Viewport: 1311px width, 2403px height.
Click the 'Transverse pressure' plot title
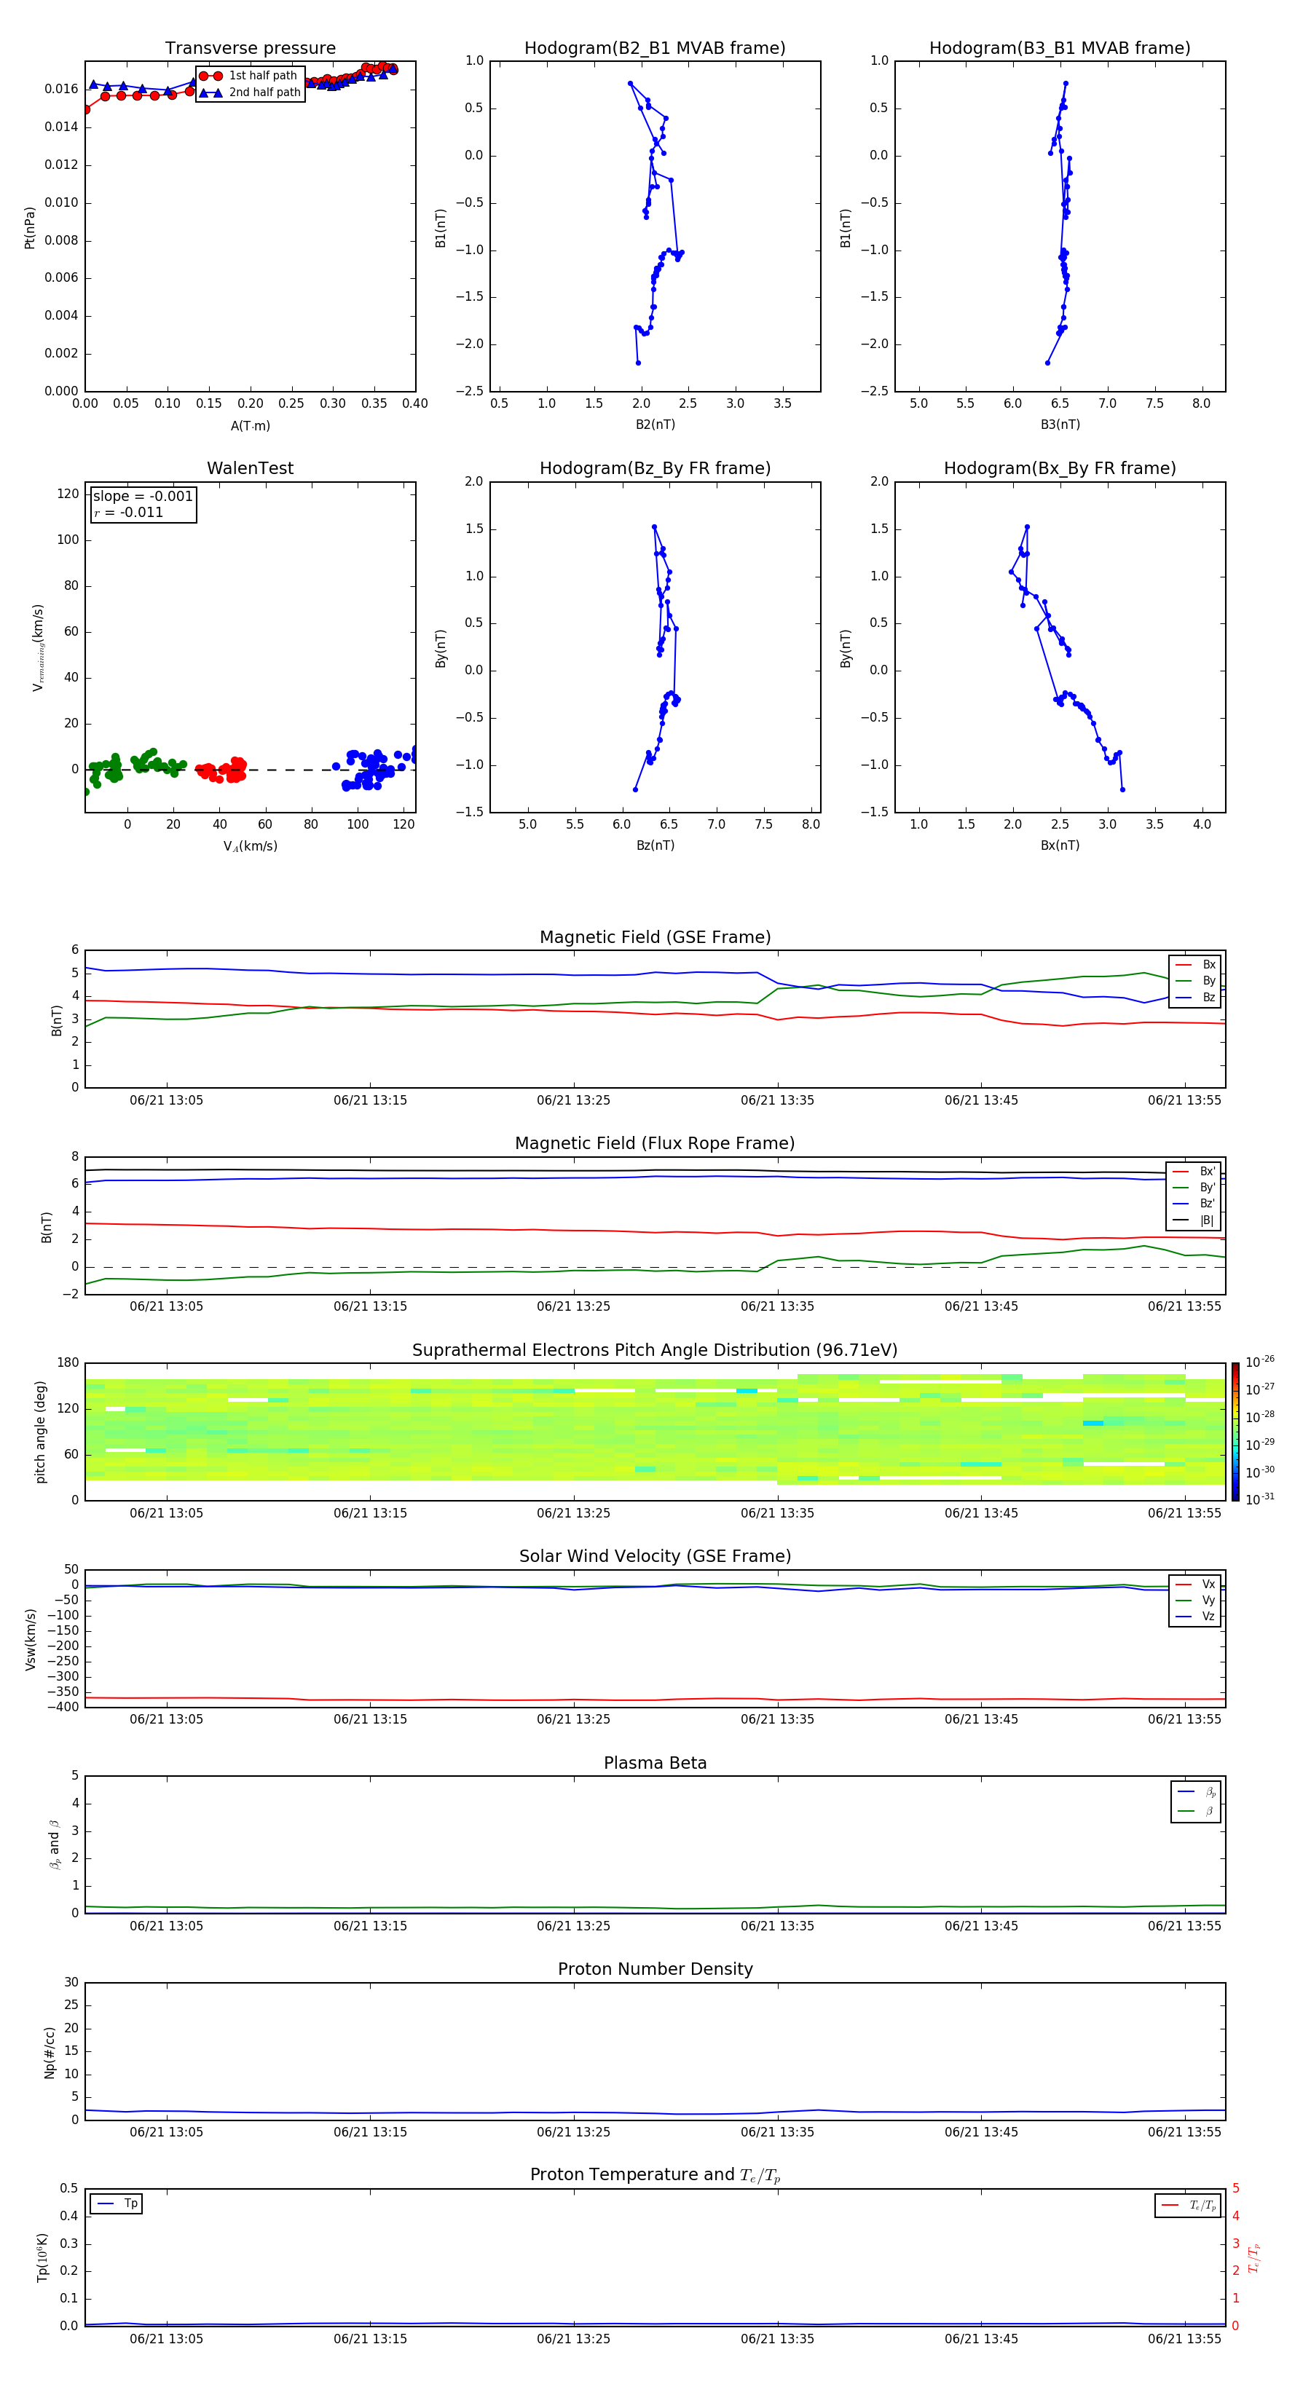click(250, 49)
